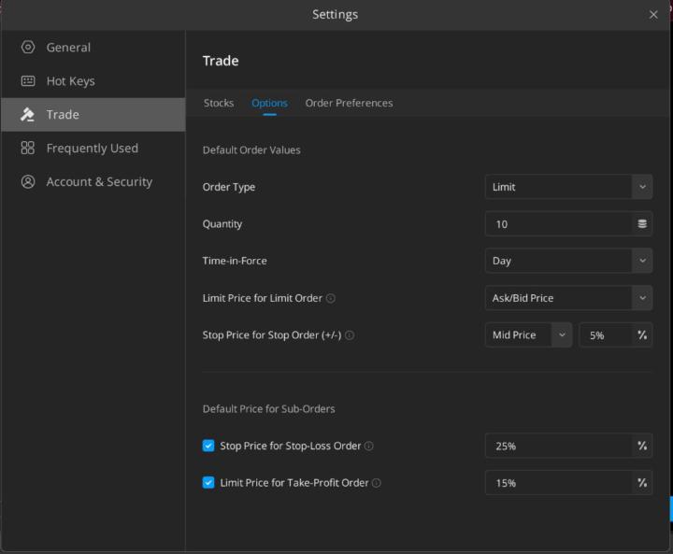
Task: Click info icon beside Stop-Loss Order label
Action: coord(369,447)
